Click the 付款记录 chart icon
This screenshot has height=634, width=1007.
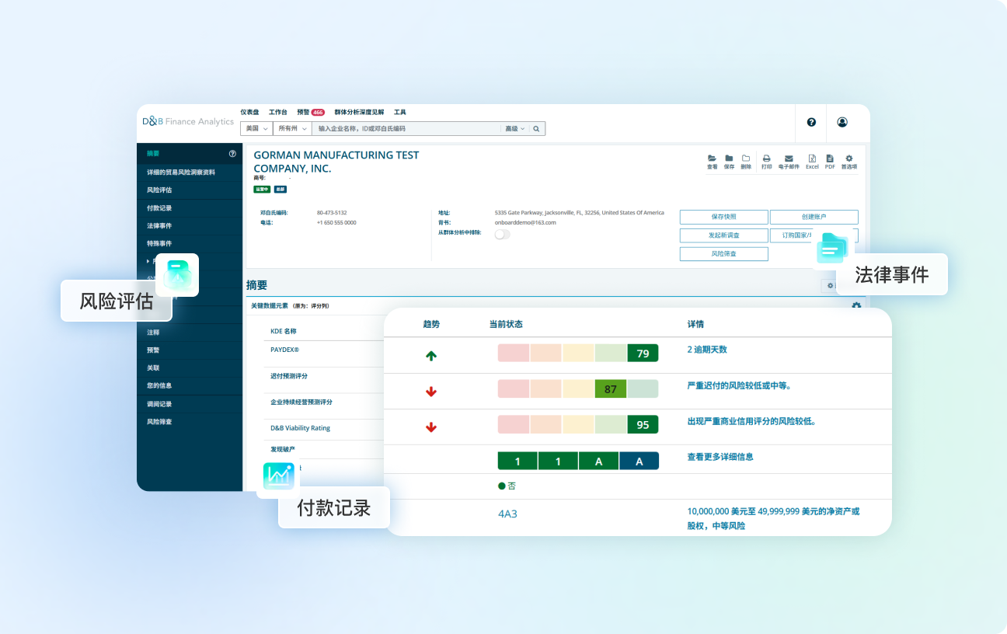[278, 475]
